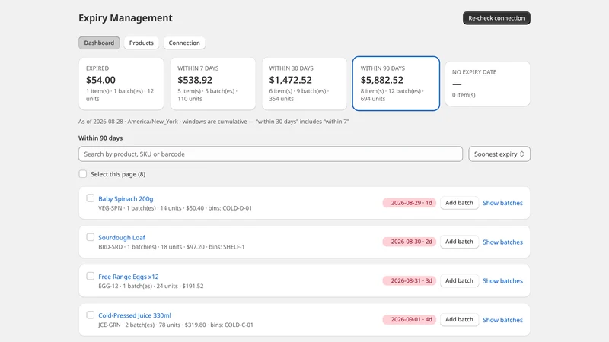Select the Within 7 Days card
The image size is (609, 342).
tap(213, 84)
